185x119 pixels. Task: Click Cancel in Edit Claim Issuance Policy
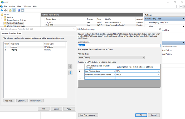[56, 109]
